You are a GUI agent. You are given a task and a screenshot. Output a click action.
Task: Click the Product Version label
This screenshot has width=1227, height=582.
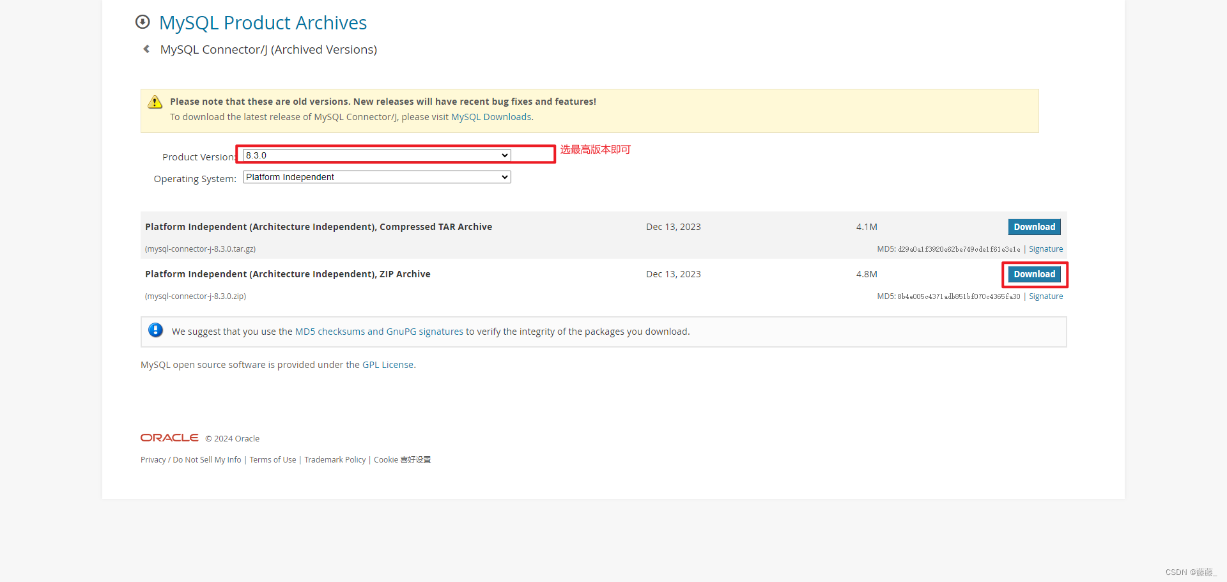[199, 157]
